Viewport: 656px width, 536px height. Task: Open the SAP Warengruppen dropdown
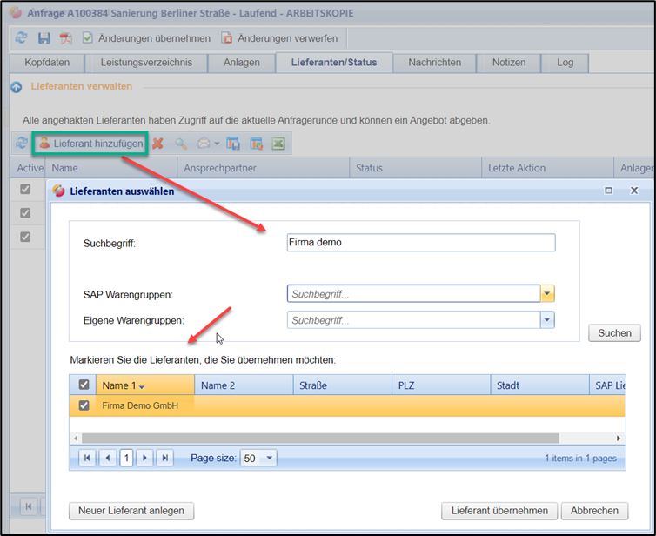pos(547,294)
